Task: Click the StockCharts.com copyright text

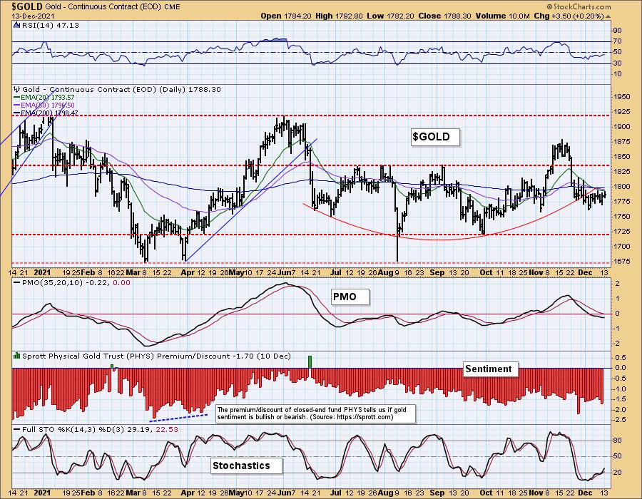Action: (x=579, y=6)
